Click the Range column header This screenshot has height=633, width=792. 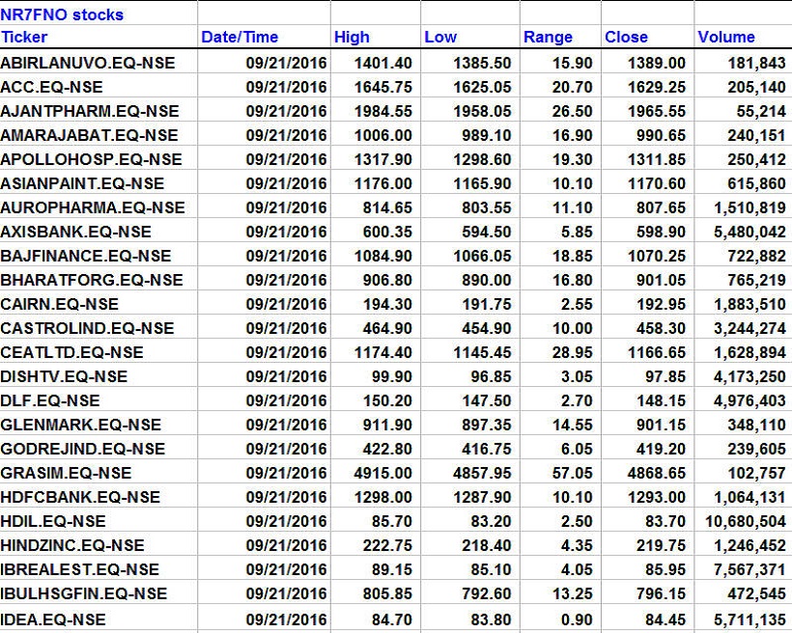(548, 38)
